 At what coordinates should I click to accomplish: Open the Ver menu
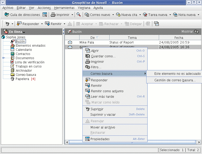pos(32,8)
